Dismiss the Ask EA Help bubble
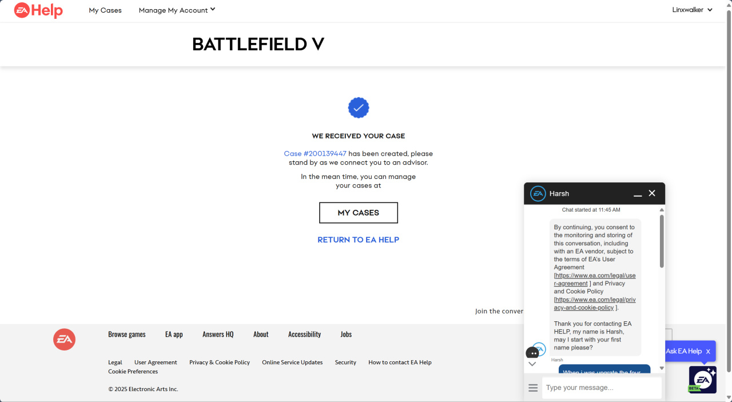Image resolution: width=732 pixels, height=402 pixels. 708,352
